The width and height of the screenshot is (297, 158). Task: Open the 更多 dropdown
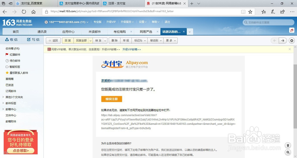170,40
